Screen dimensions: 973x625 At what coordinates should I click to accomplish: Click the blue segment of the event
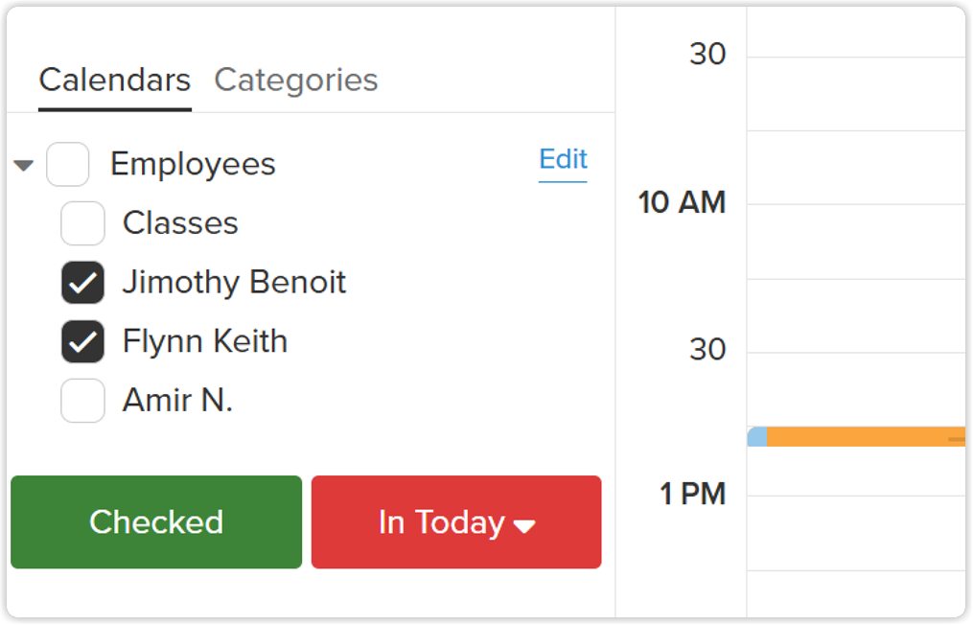757,437
